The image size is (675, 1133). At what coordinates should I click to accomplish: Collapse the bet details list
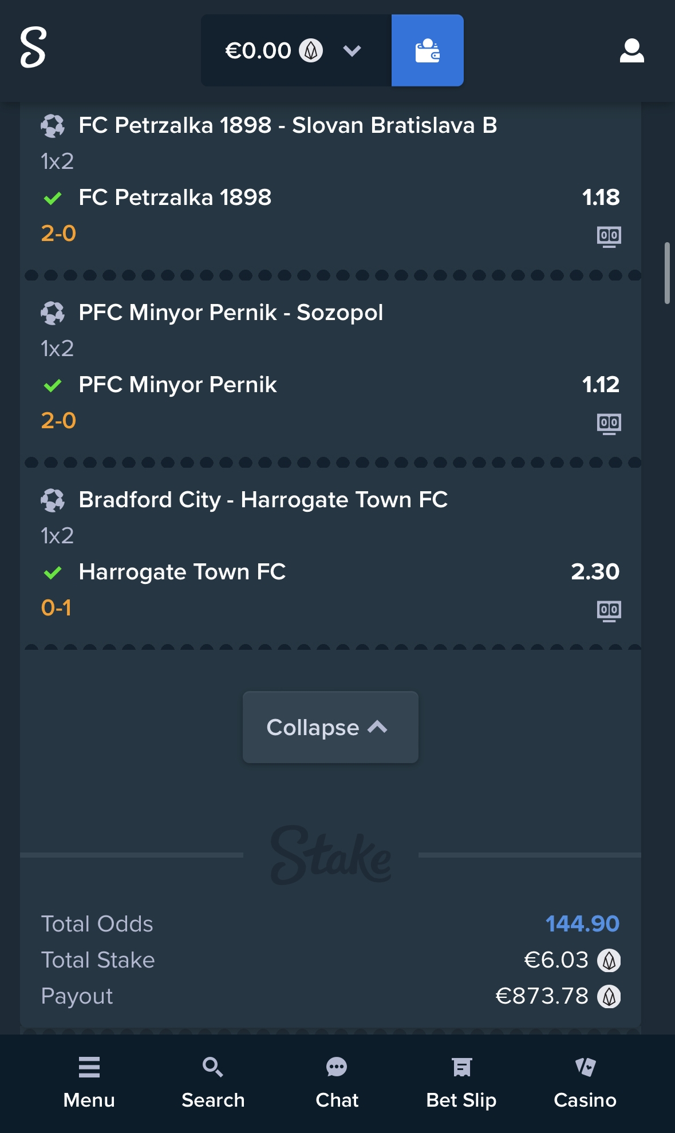click(330, 727)
